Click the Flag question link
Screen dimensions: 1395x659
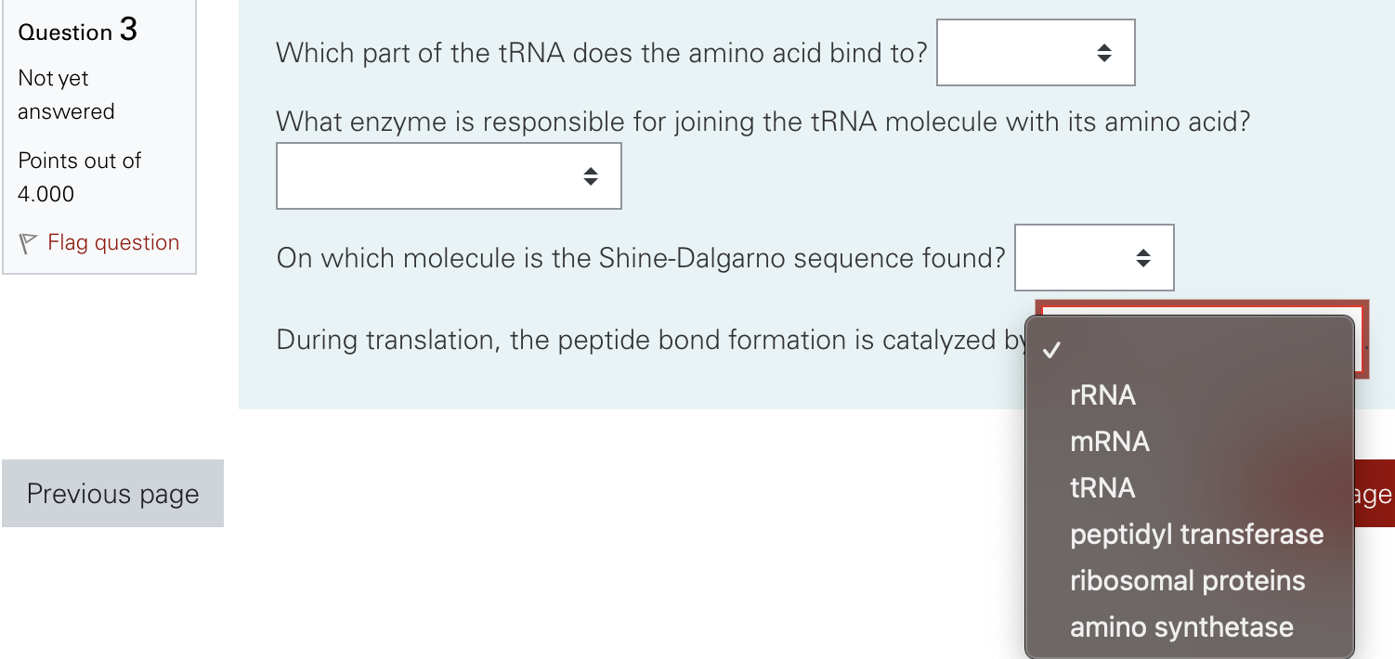(x=111, y=242)
